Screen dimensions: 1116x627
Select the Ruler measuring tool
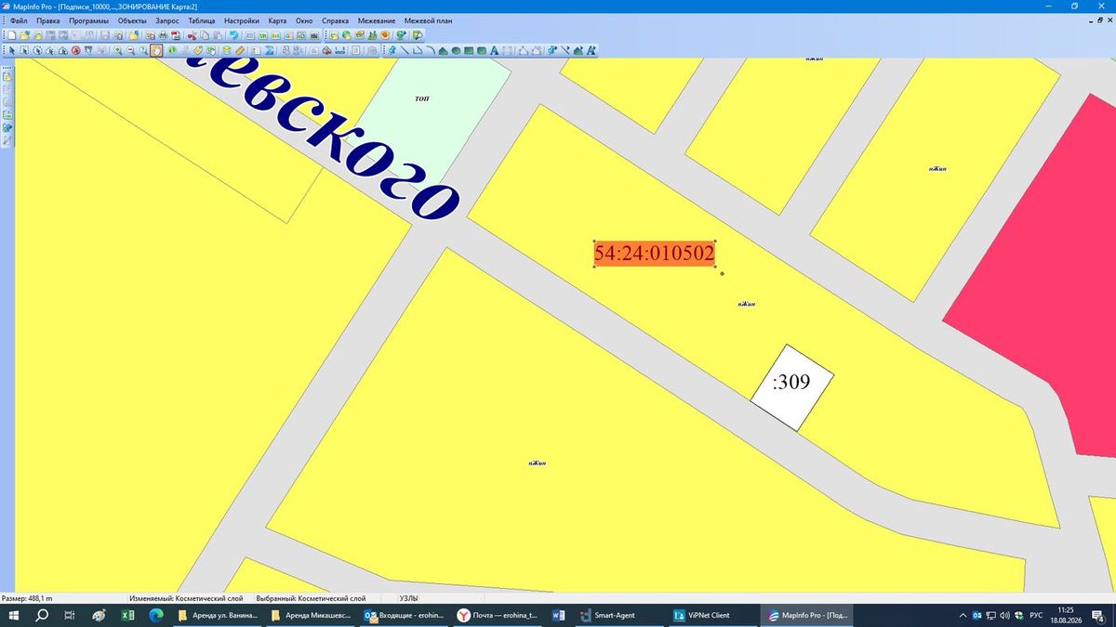(x=240, y=50)
